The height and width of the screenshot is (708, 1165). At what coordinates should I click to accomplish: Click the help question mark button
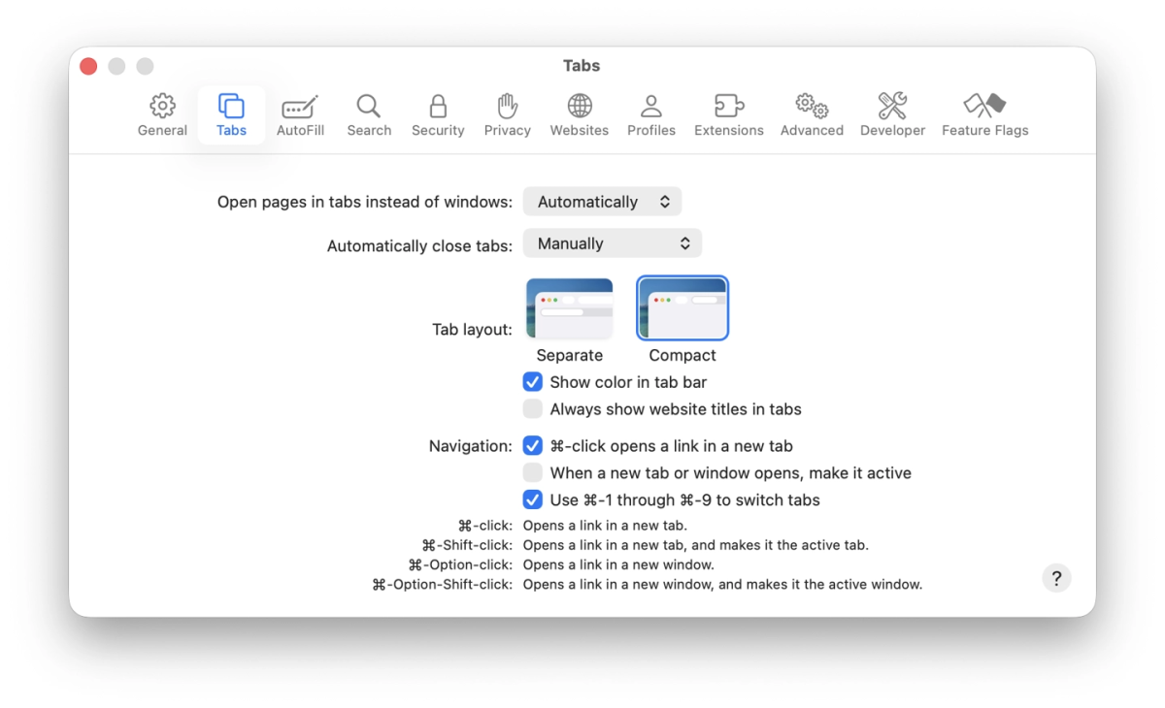point(1056,578)
